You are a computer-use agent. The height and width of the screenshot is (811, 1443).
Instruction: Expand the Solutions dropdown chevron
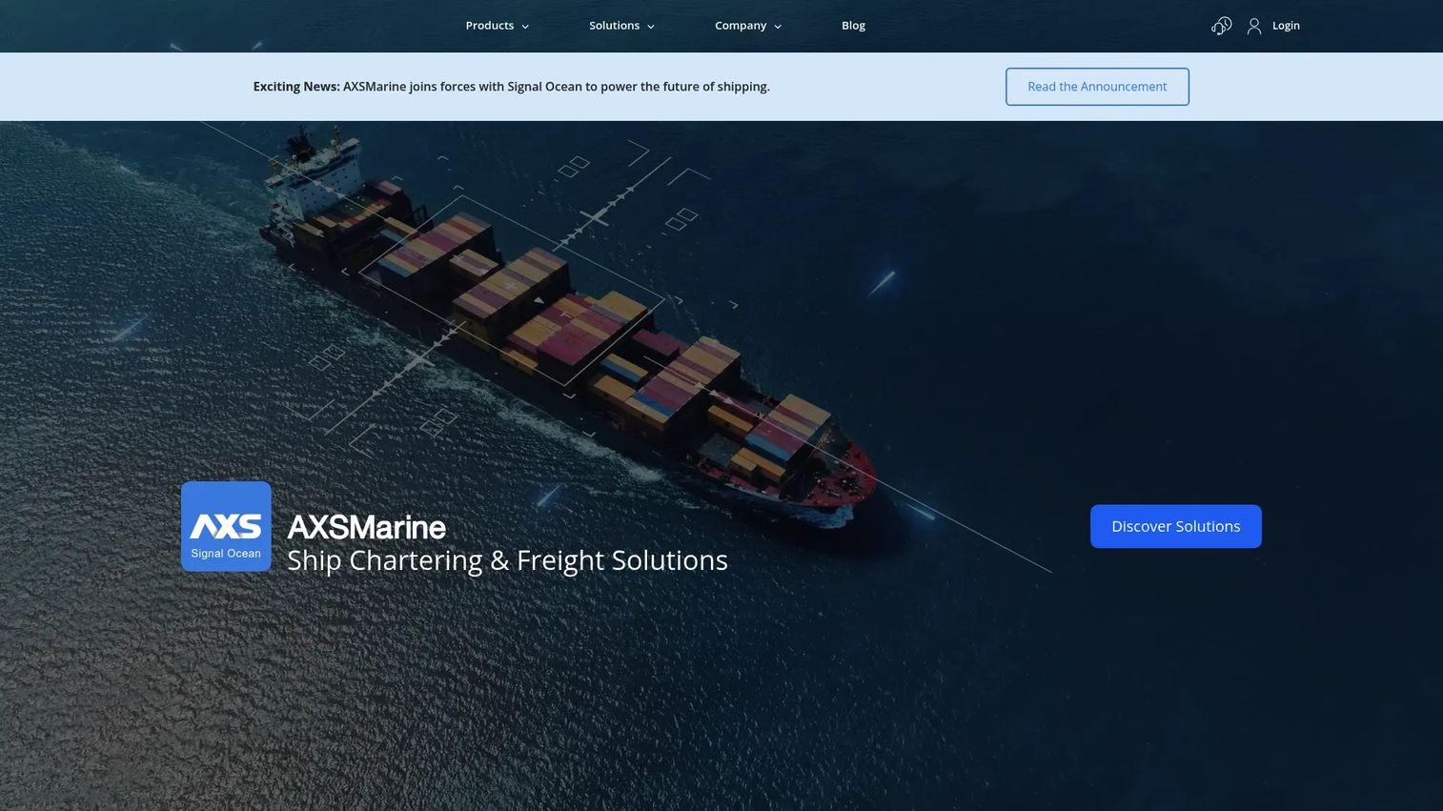point(651,27)
